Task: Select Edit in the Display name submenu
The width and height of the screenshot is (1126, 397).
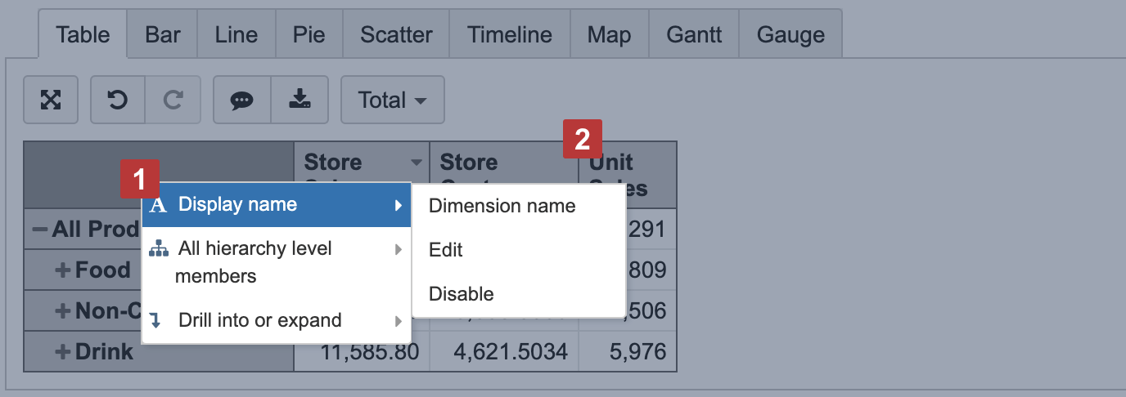Action: pyautogui.click(x=446, y=250)
